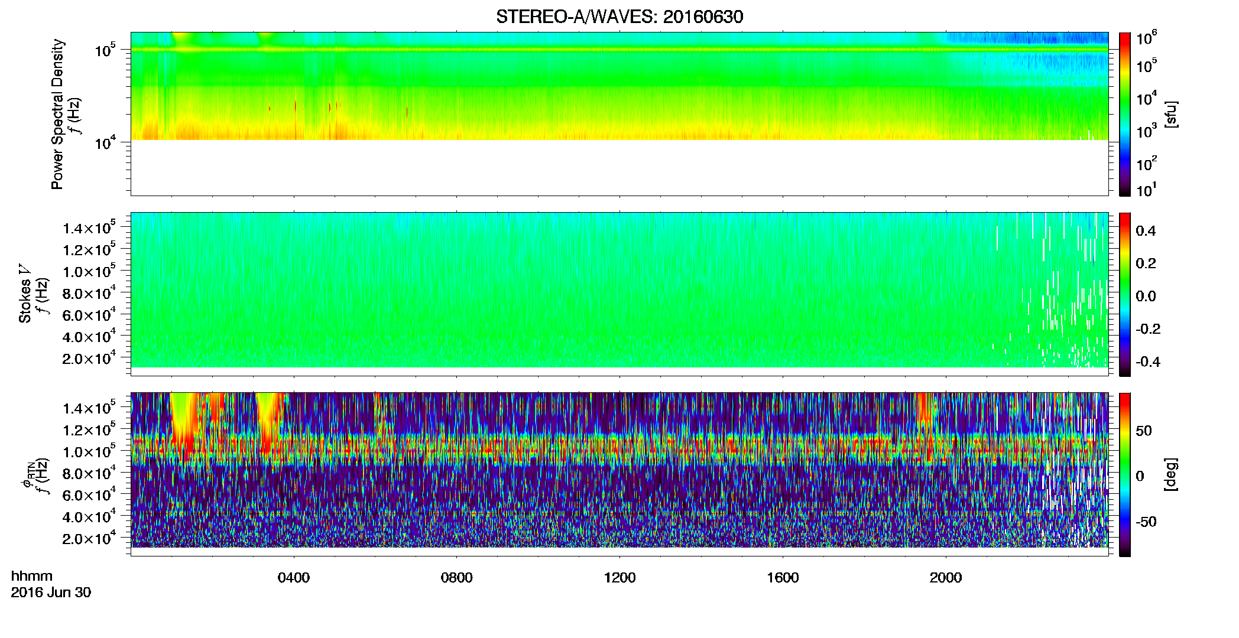
Task: Click the [deg] unit label
Action: click(1171, 474)
